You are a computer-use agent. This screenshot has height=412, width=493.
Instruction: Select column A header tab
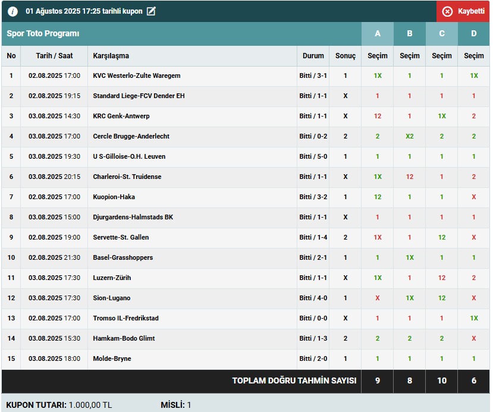[x=378, y=34]
